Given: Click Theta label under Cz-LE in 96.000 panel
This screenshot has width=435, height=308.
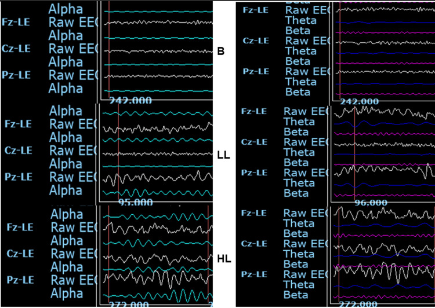Looking at the screenshot, I should pyautogui.click(x=299, y=152).
